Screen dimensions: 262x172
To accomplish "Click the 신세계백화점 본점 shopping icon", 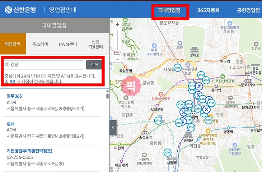I will [x=208, y=131].
